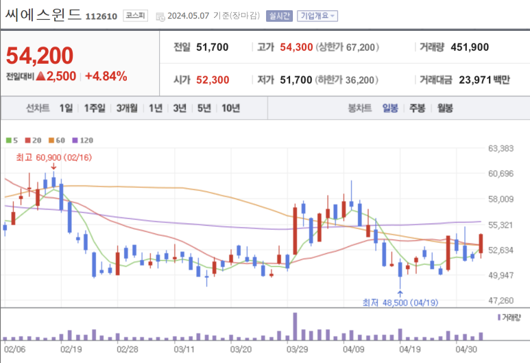This screenshot has height=363, width=530.
Task: Click the 04/19 date axis label
Action: coord(409,349)
